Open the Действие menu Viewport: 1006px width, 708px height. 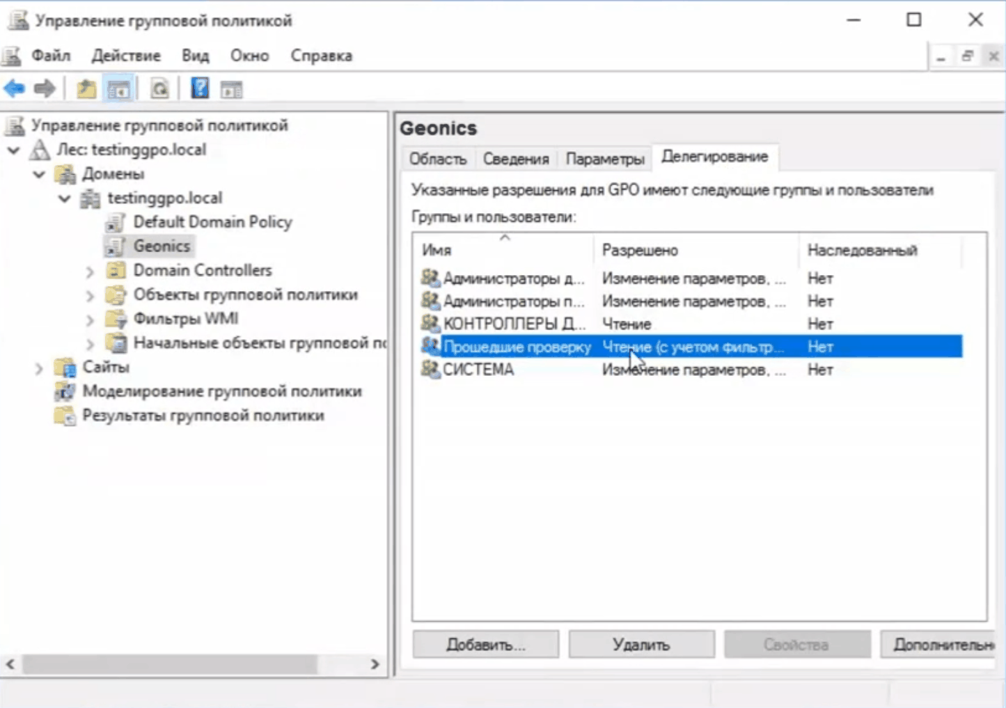pyautogui.click(x=126, y=56)
